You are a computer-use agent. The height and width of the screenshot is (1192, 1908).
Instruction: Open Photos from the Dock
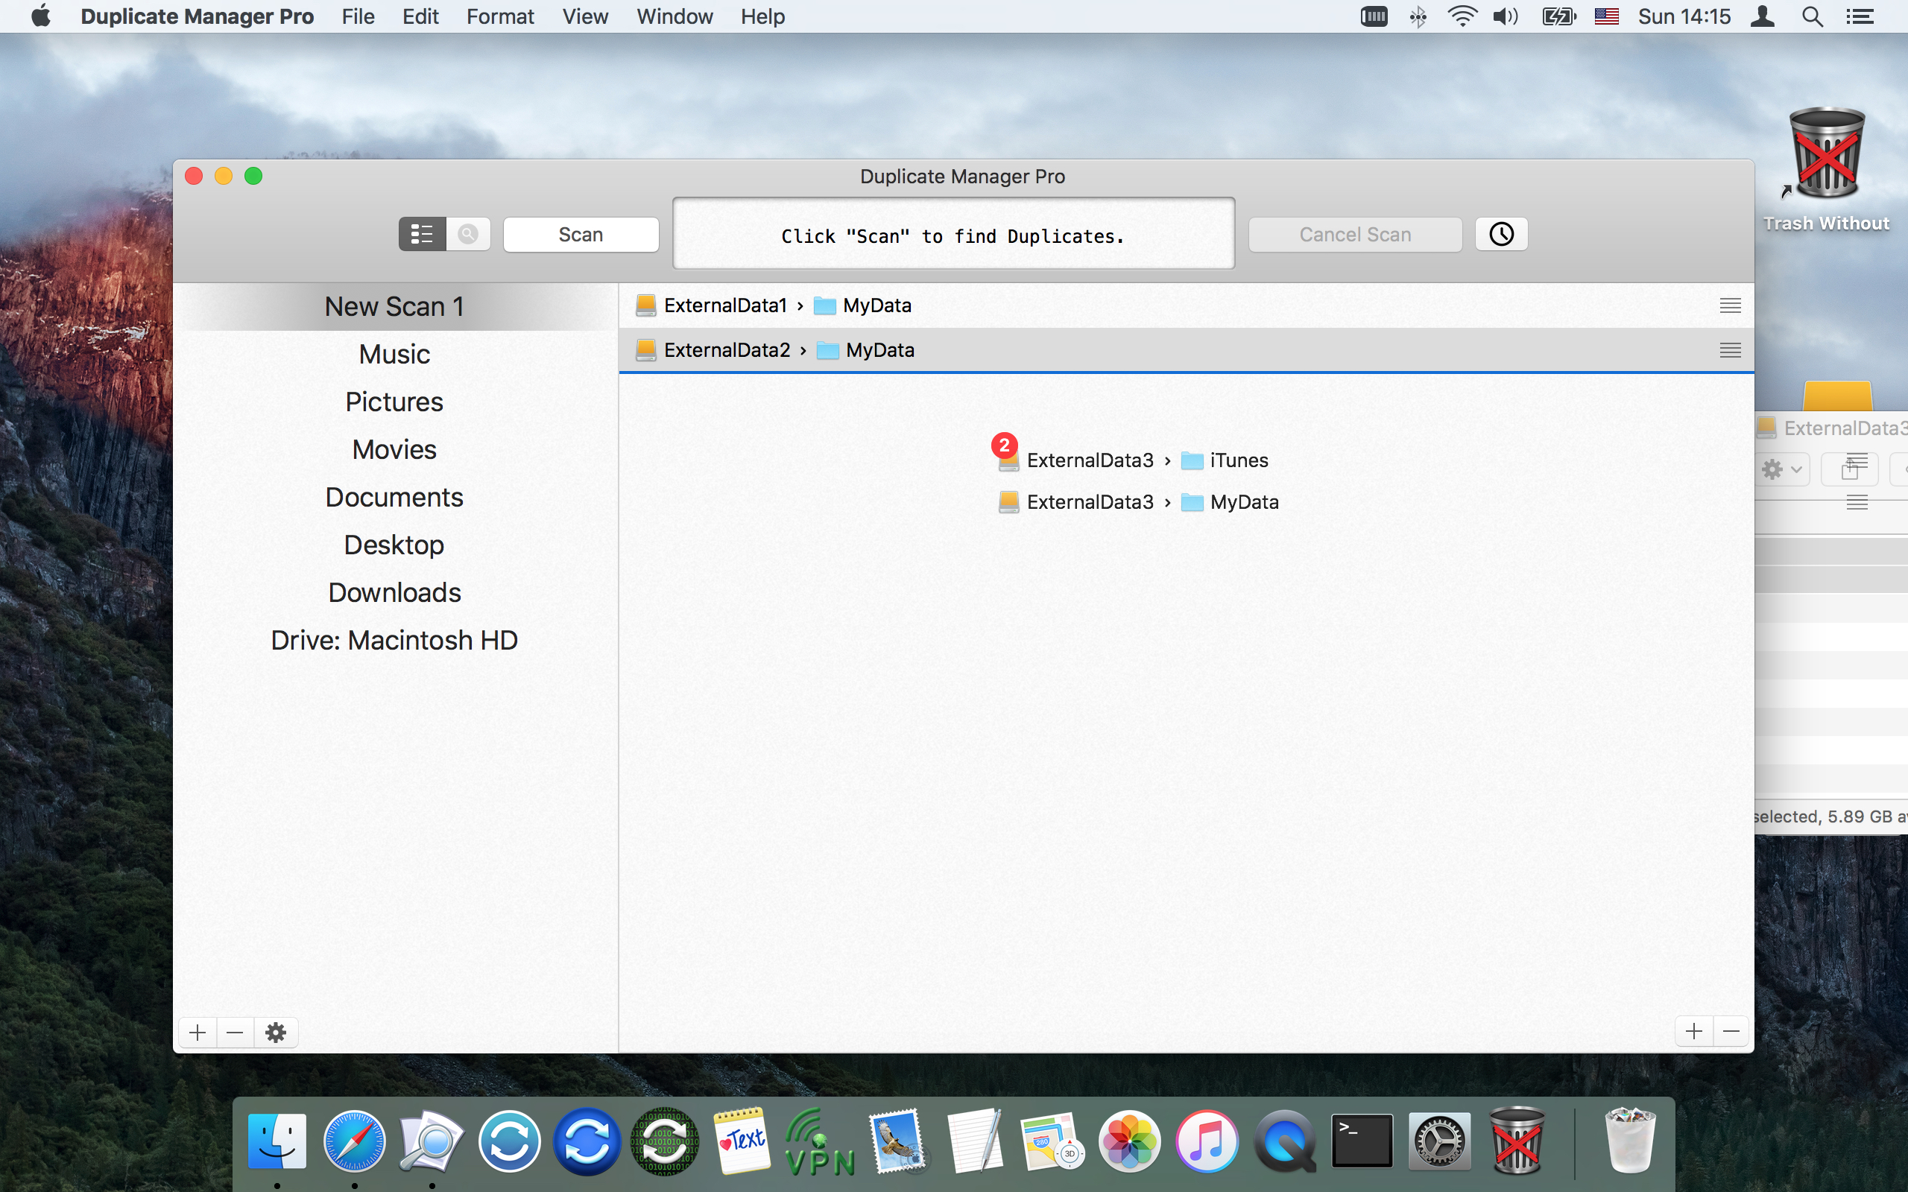pos(1129,1141)
